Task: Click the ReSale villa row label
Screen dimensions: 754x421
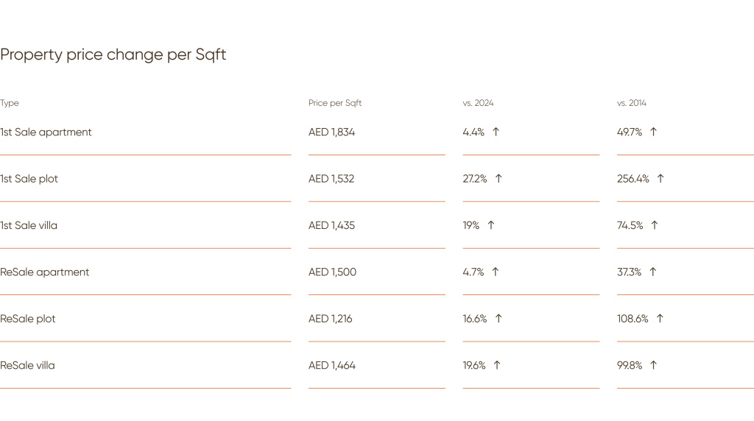Action: click(x=27, y=365)
